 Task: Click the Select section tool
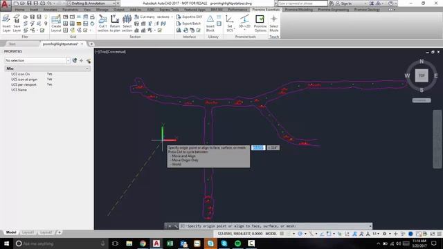(x=127, y=23)
